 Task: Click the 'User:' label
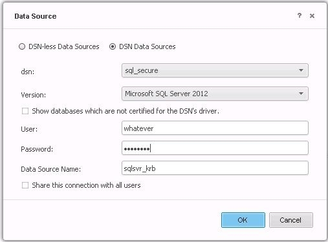29,129
